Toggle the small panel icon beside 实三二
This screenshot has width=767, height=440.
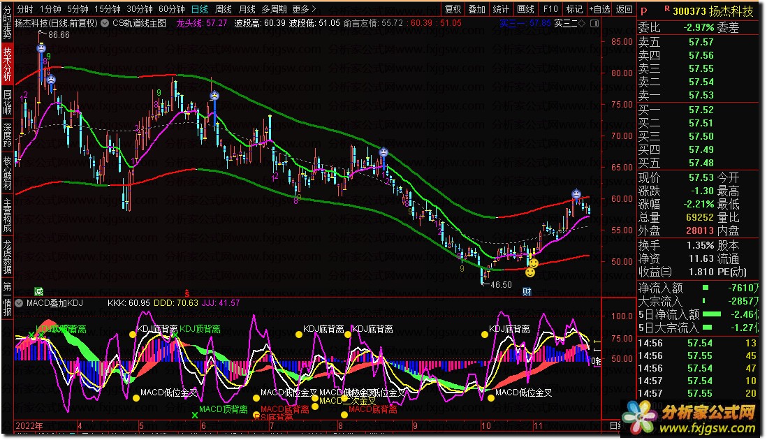(594, 23)
